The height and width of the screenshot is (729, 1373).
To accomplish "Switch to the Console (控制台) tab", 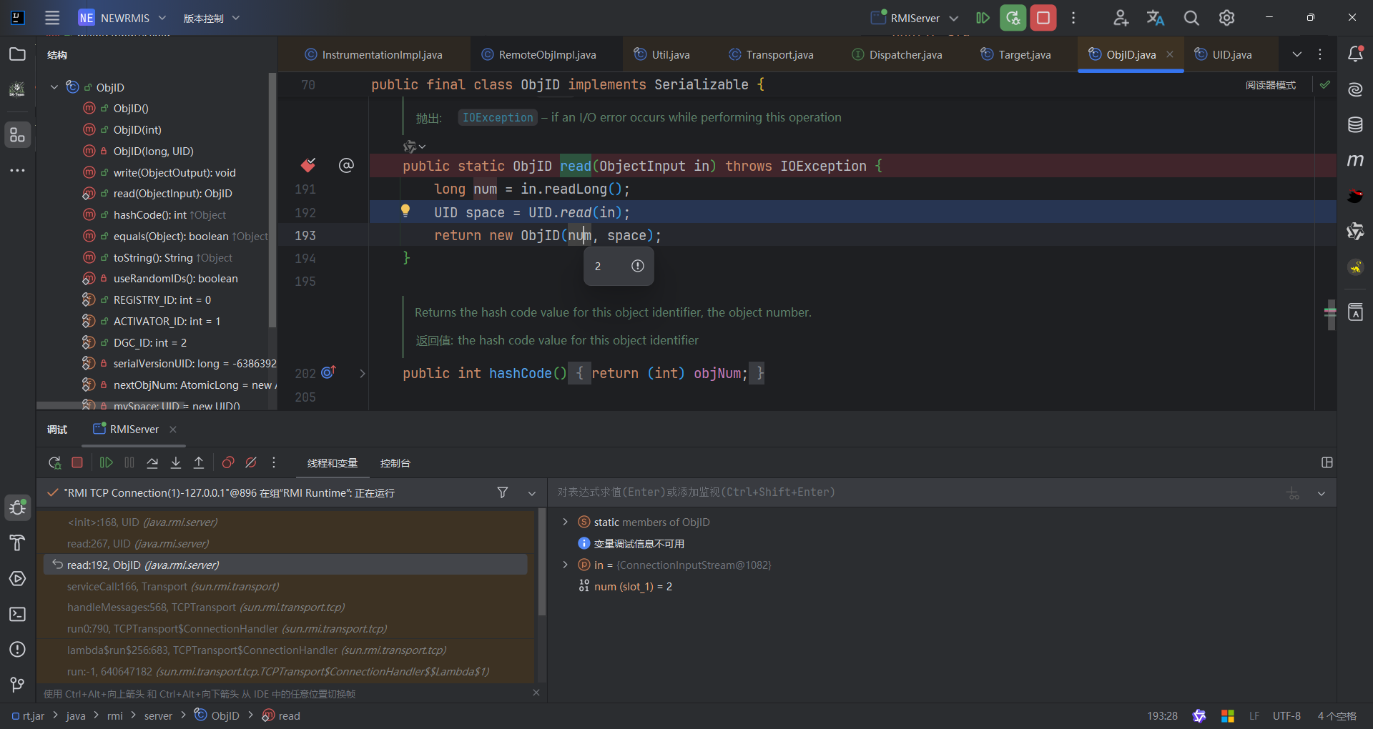I will coord(395,463).
